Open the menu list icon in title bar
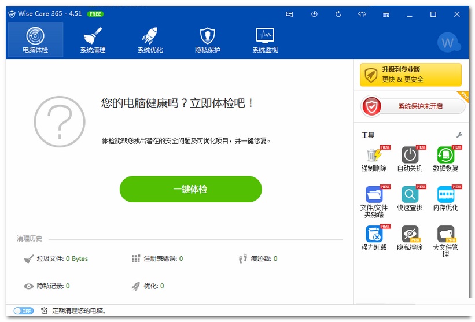Viewport: 475px width, 322px height. point(386,14)
